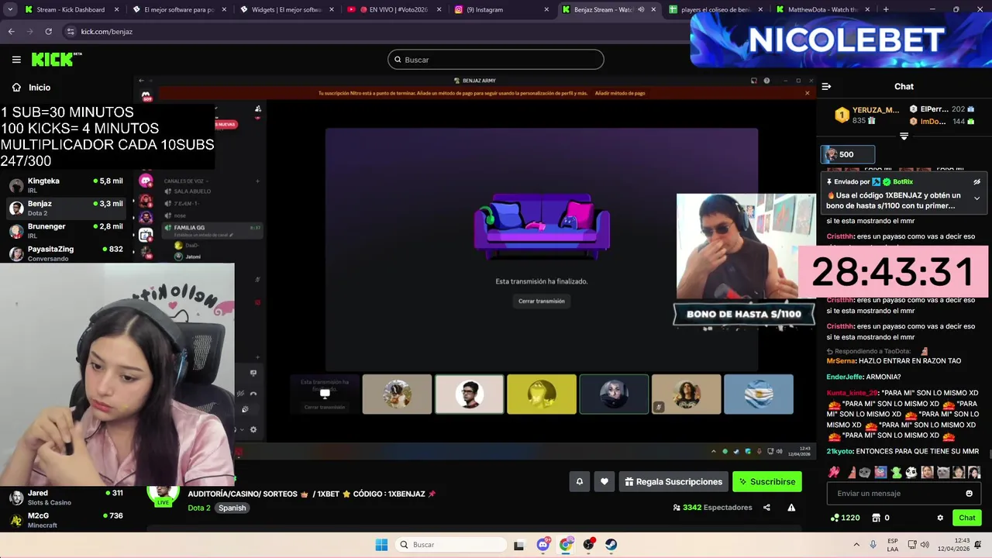This screenshot has width=992, height=558.
Task: Go to Inicio in sidebar
Action: point(32,88)
